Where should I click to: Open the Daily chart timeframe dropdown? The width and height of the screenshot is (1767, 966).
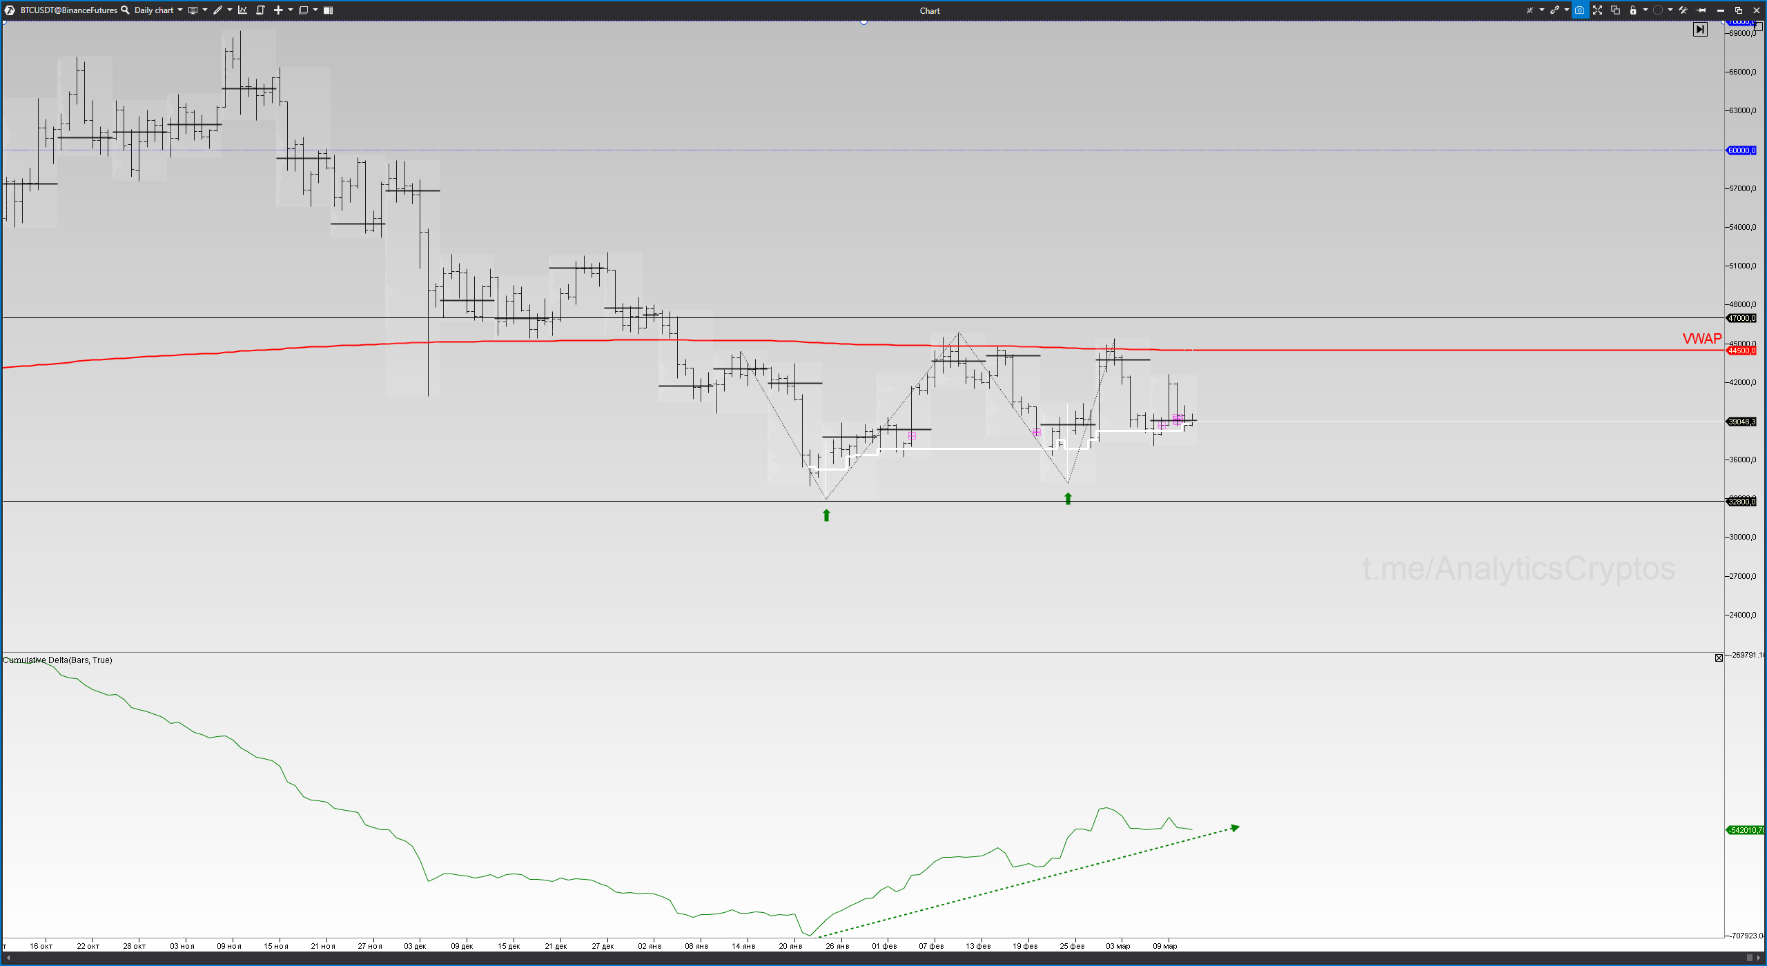point(158,10)
